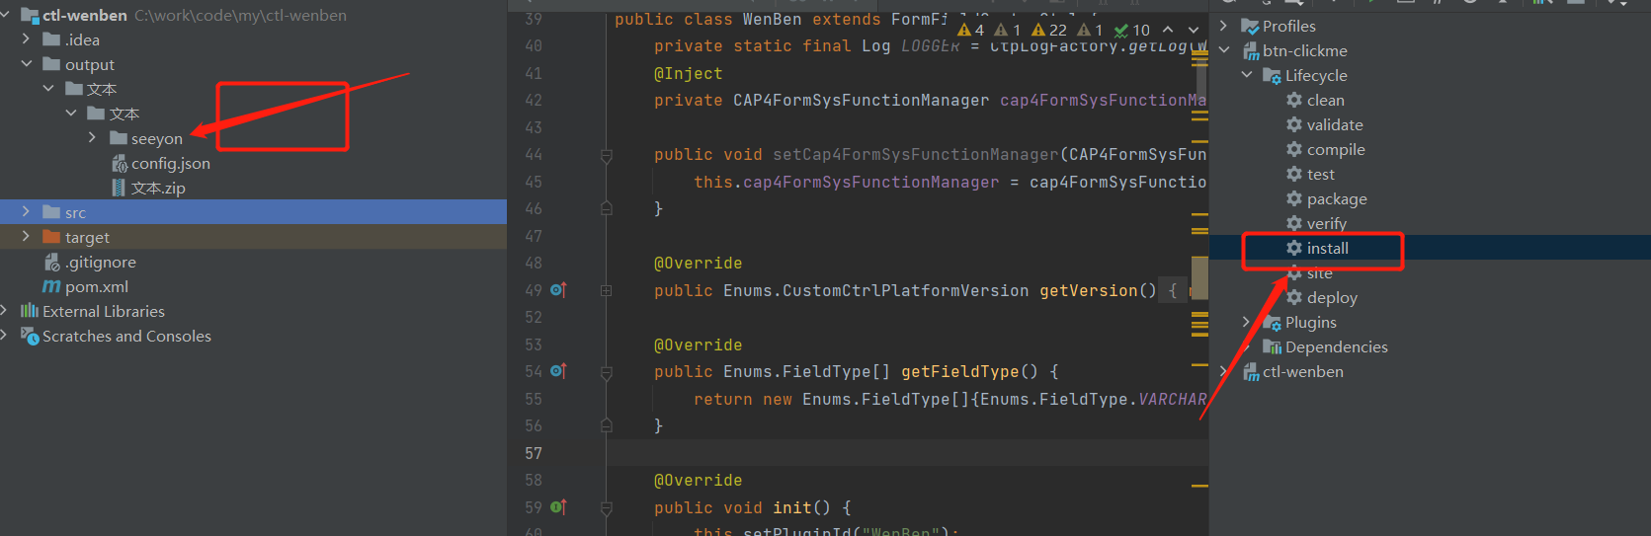Click the override gutter icon on line 54
Screen dimensions: 1651x536
pos(557,371)
